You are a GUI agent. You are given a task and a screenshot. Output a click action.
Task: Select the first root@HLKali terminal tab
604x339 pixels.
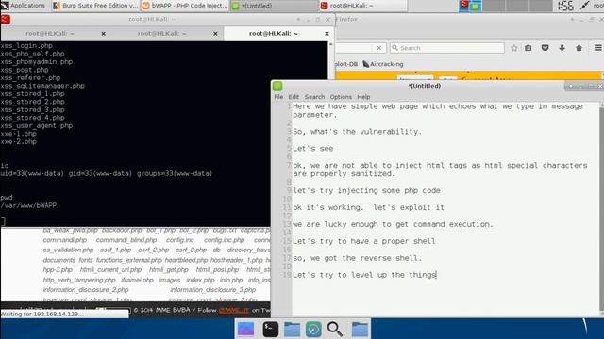click(50, 34)
